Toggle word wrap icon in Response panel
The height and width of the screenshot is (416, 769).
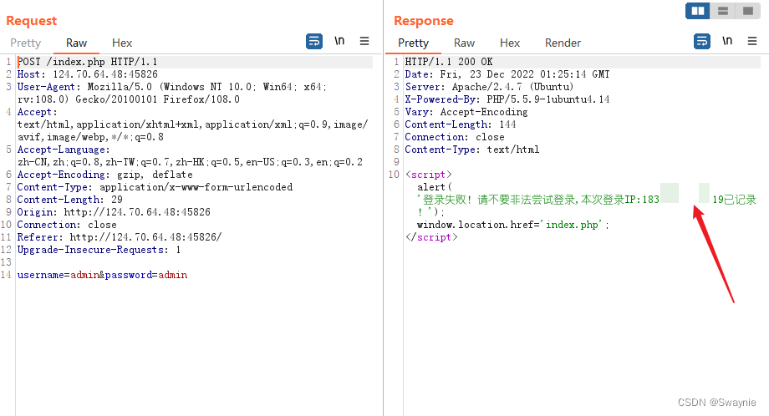pyautogui.click(x=702, y=41)
